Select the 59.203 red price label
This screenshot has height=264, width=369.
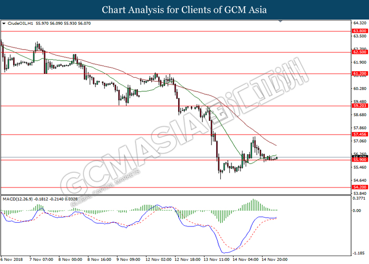[360, 106]
